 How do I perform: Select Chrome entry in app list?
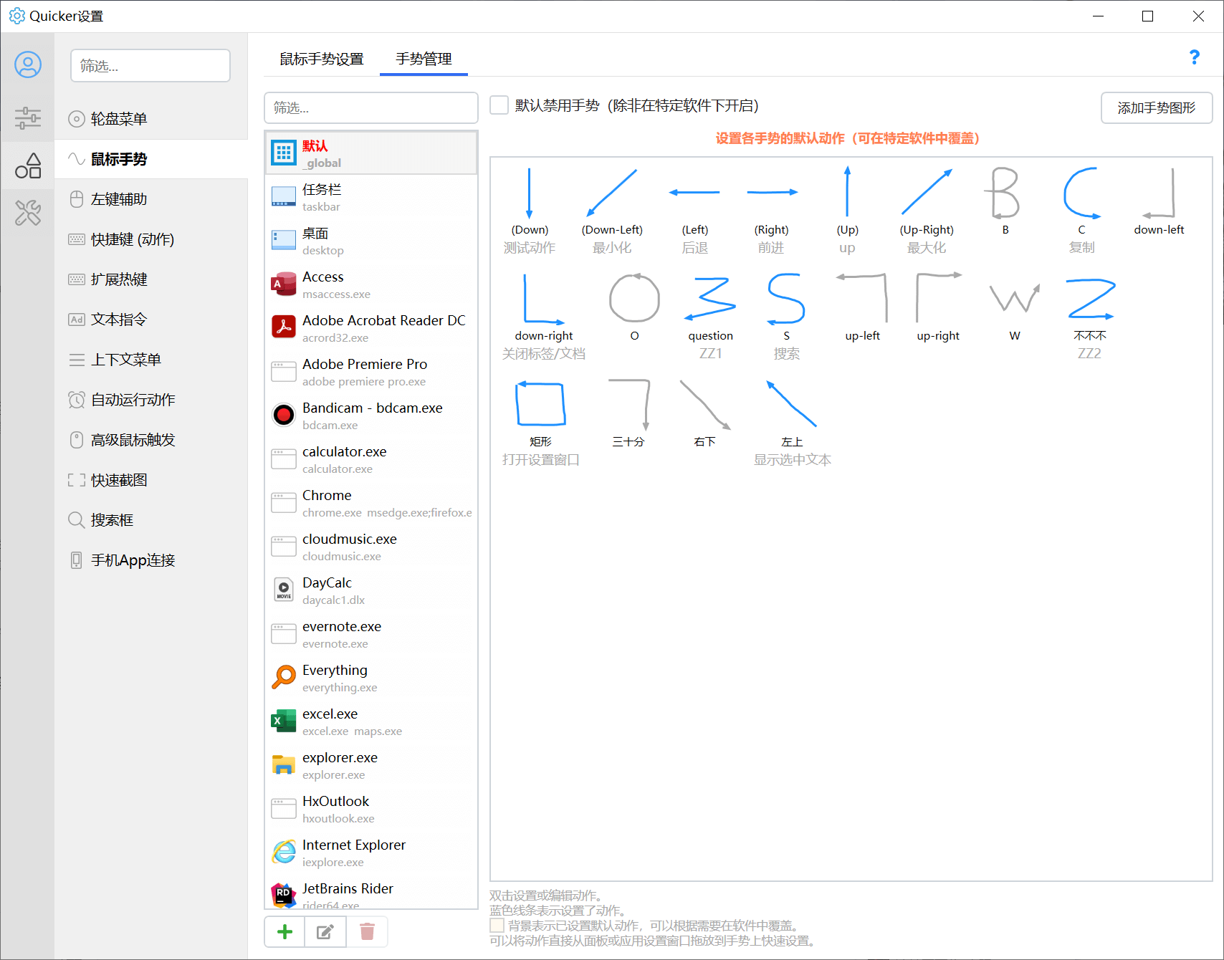(370, 503)
